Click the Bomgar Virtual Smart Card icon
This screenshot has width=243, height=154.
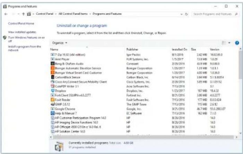coord(53,73)
